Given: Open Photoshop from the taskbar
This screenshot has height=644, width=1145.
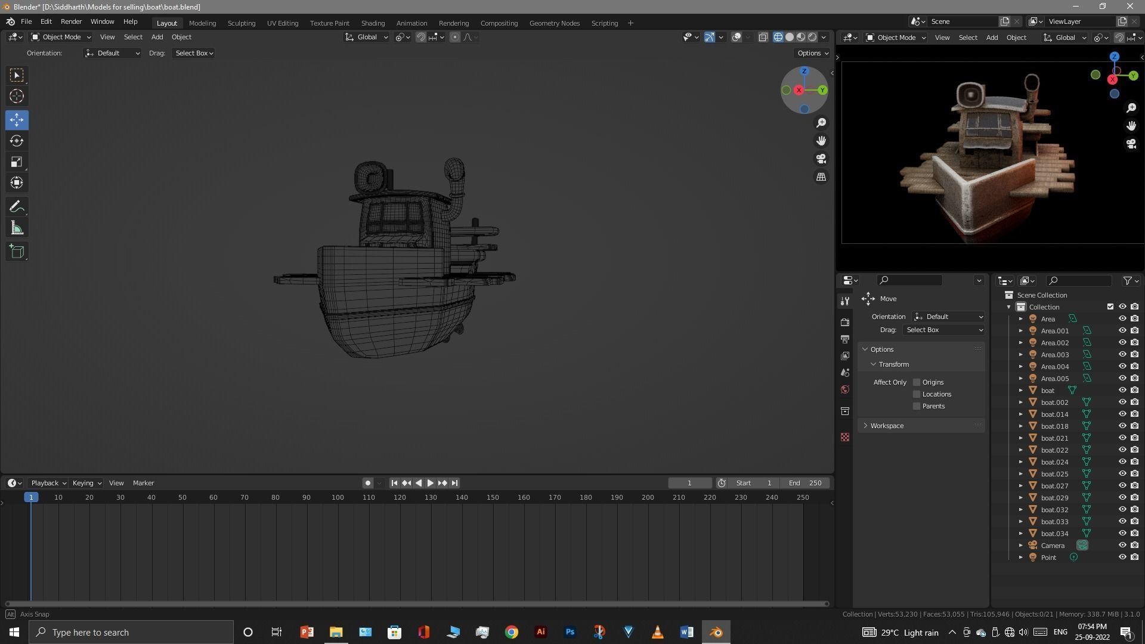Looking at the screenshot, I should click(x=570, y=632).
